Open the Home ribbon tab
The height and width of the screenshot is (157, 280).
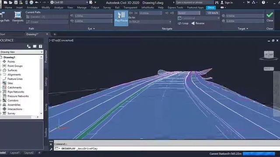8,7
